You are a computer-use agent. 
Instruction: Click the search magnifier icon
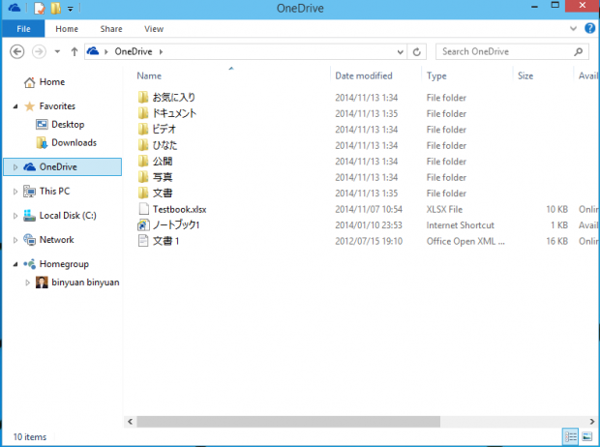tap(579, 51)
